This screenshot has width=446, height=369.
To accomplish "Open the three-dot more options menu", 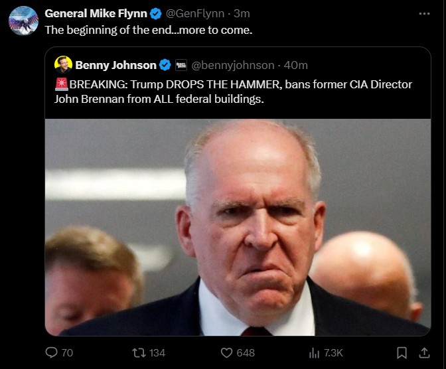I will 424,13.
